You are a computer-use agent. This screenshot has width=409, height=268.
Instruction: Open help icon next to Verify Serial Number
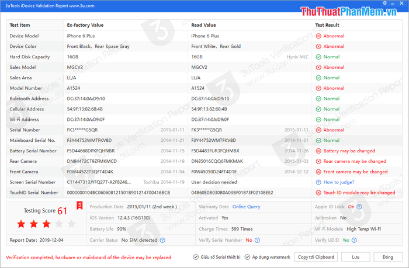pyautogui.click(x=257, y=240)
